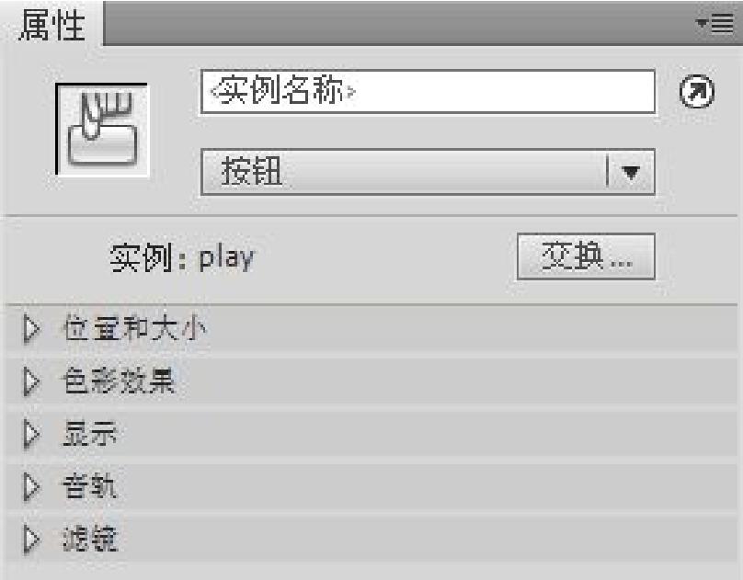Expand the 位置和大小 section triangle
Viewport: 743px width, 580px height.
(x=31, y=329)
